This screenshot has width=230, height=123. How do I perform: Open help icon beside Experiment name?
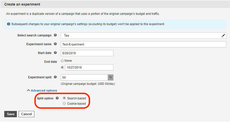[x=55, y=44]
